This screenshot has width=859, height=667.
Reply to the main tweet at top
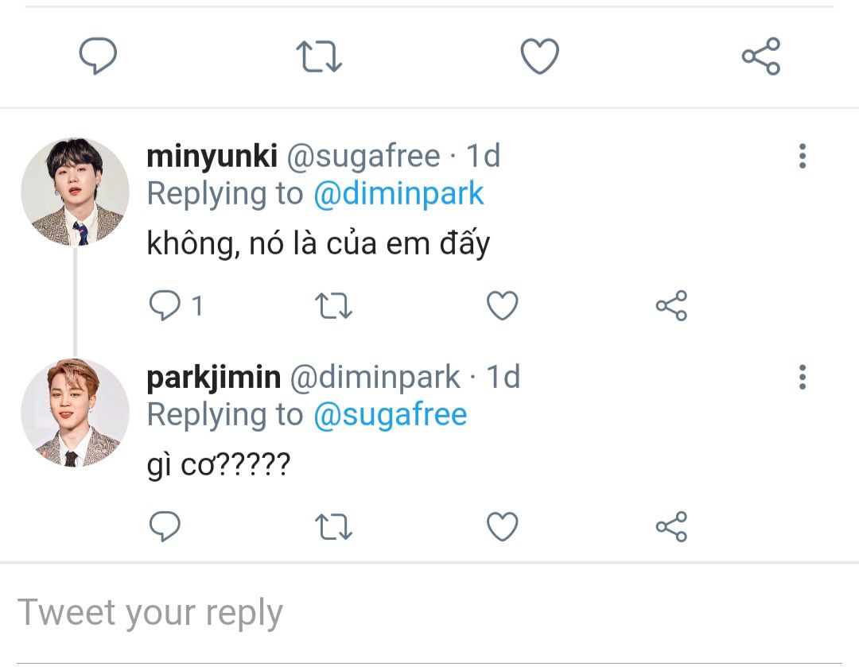click(98, 57)
